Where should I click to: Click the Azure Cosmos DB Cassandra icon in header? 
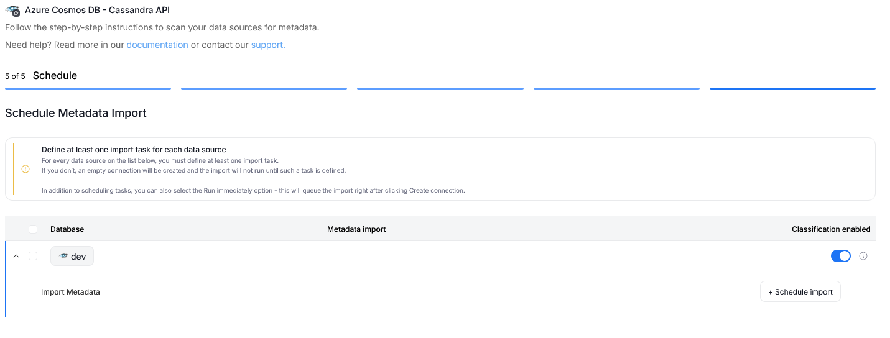point(12,11)
